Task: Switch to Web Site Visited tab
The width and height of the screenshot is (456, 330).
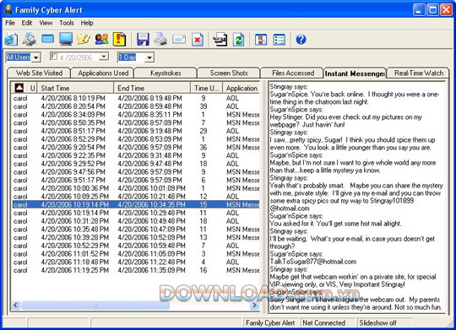Action: pos(39,73)
